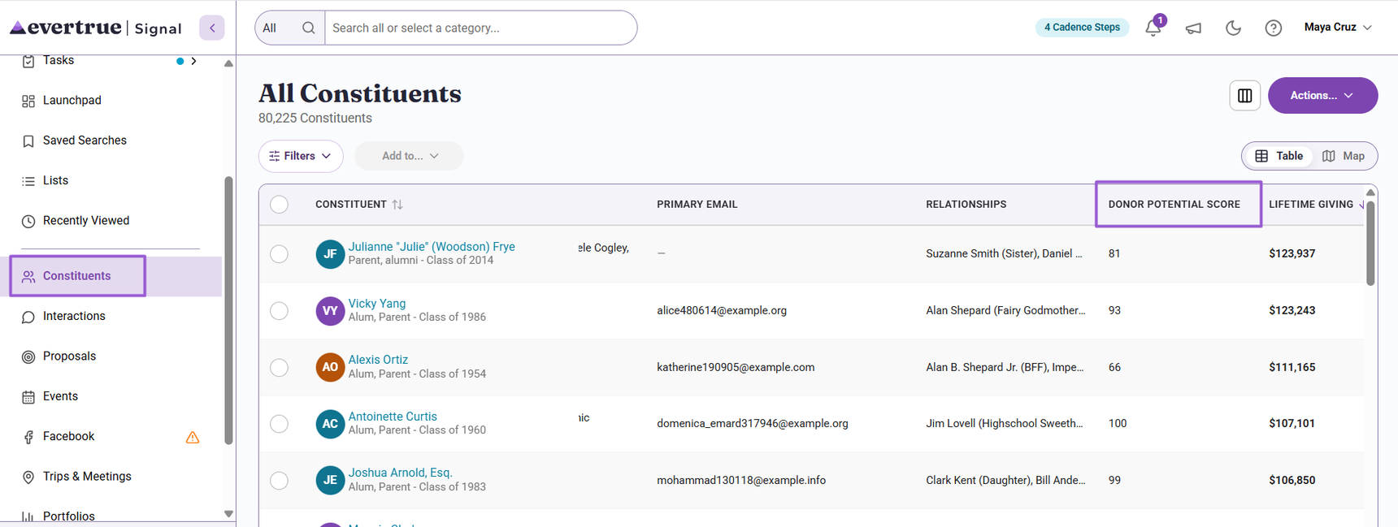Toggle dark mode moon icon
The height and width of the screenshot is (527, 1398).
tap(1233, 28)
